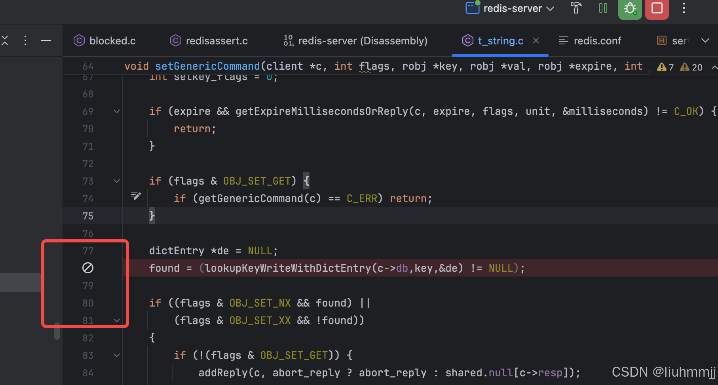This screenshot has width=718, height=385.
Task: Switch to the blocked.c tab
Action: pyautogui.click(x=104, y=40)
